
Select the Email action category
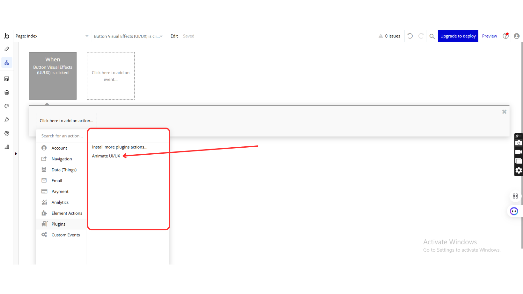(61, 180)
